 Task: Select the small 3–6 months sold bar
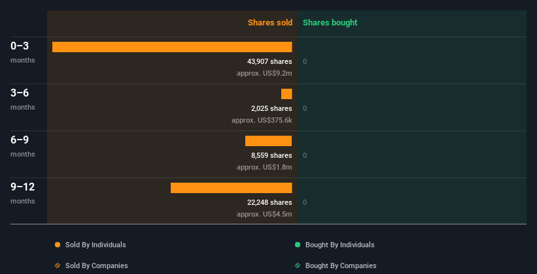286,94
